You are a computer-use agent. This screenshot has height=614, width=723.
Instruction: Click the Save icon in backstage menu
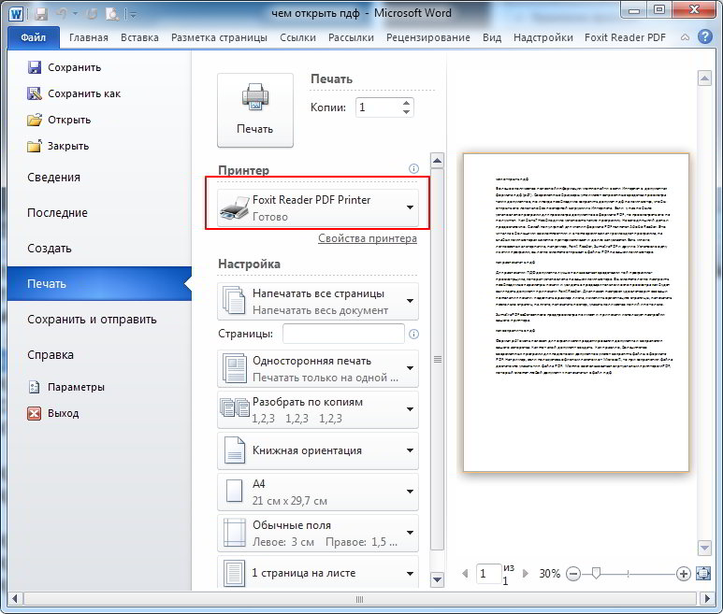(x=35, y=67)
